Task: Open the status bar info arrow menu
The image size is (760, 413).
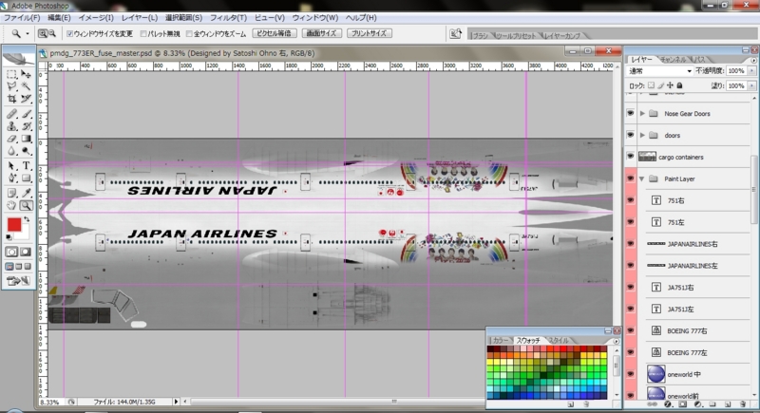Action: 176,402
